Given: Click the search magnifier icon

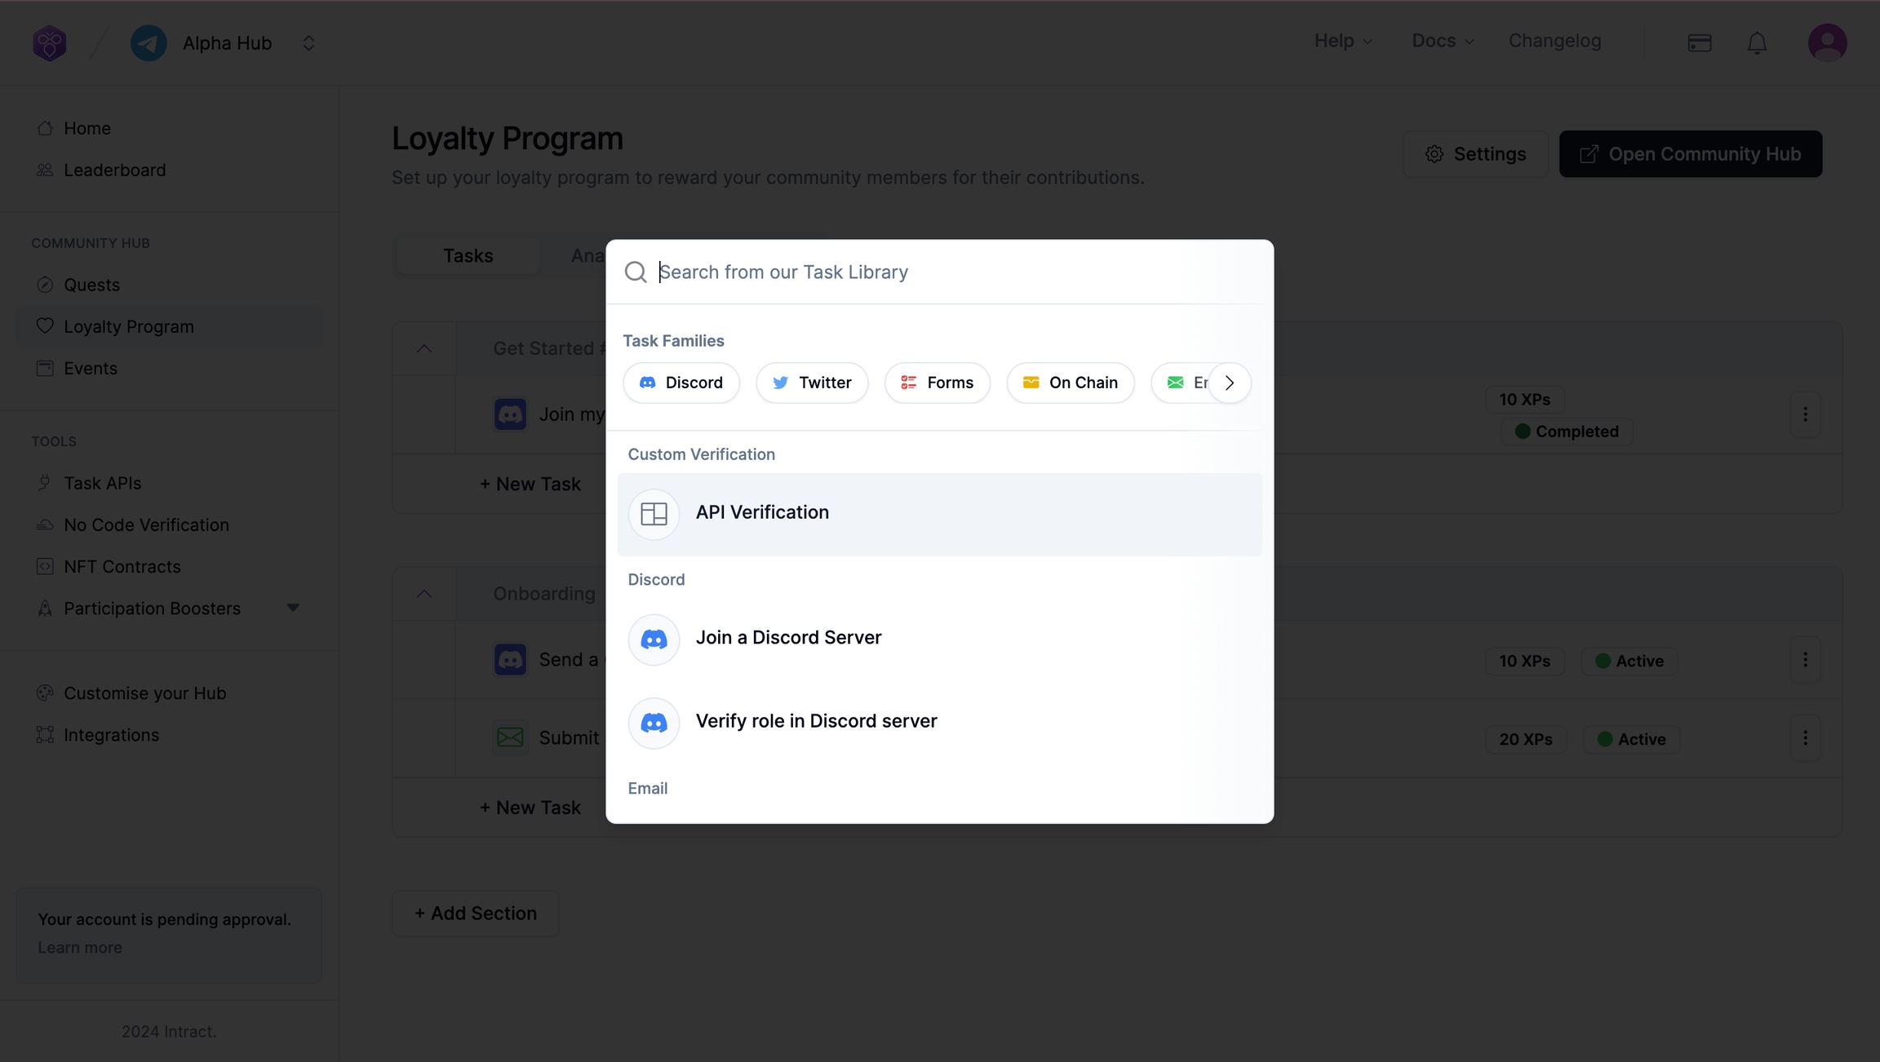Looking at the screenshot, I should [x=636, y=272].
